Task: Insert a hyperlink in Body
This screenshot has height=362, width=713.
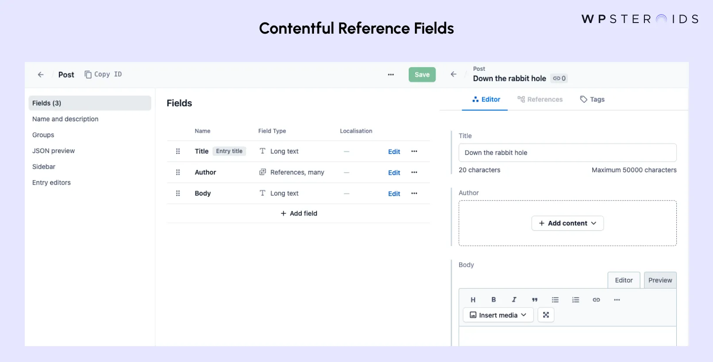Action: [596, 300]
